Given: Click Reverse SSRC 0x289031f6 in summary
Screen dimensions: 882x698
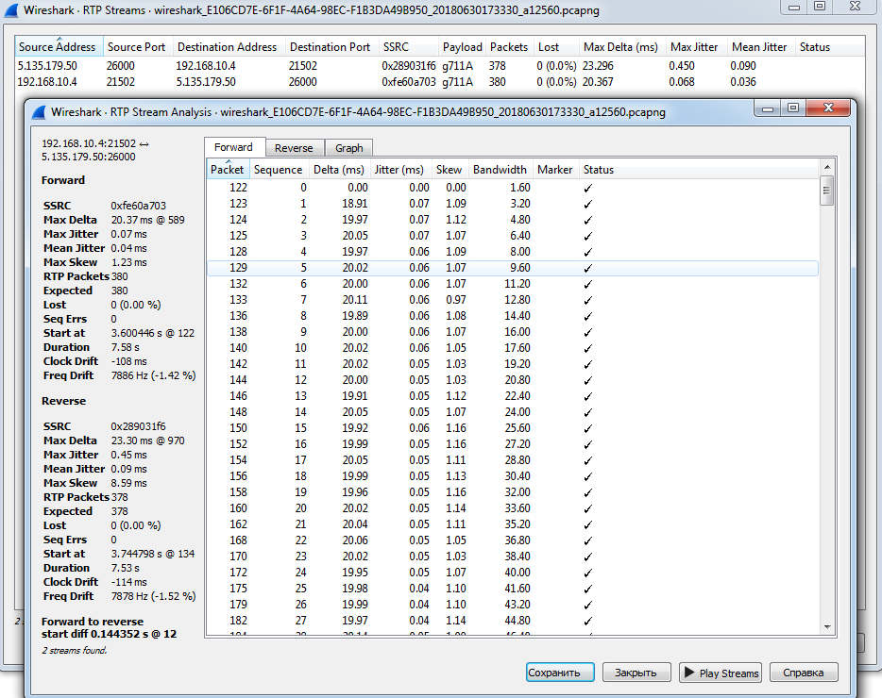Looking at the screenshot, I should [139, 426].
